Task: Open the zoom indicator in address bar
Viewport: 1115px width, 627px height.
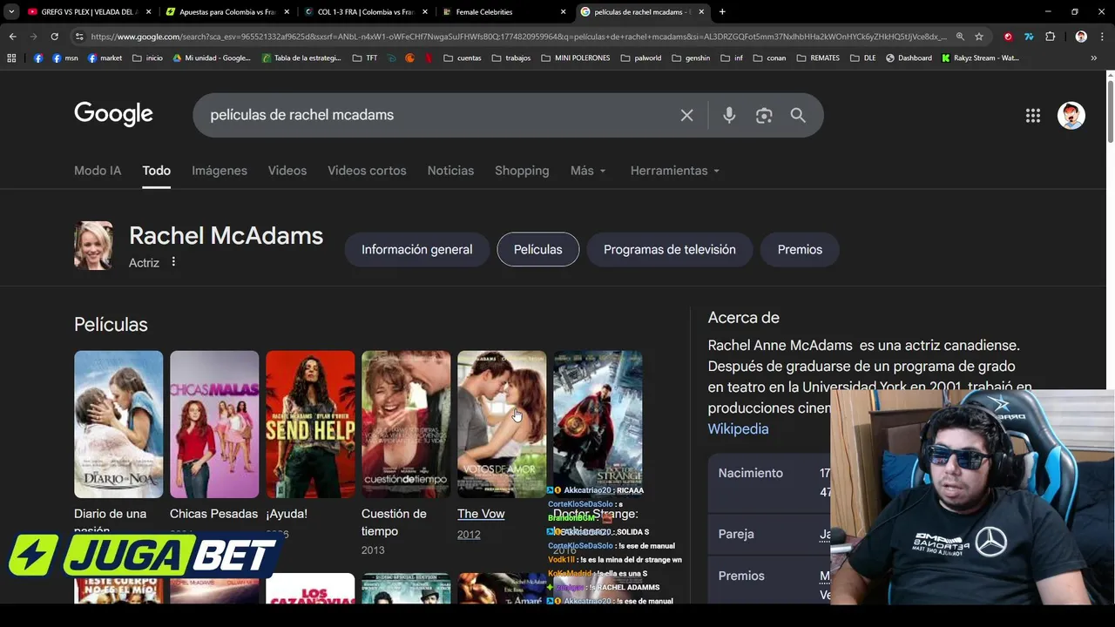Action: (x=960, y=37)
